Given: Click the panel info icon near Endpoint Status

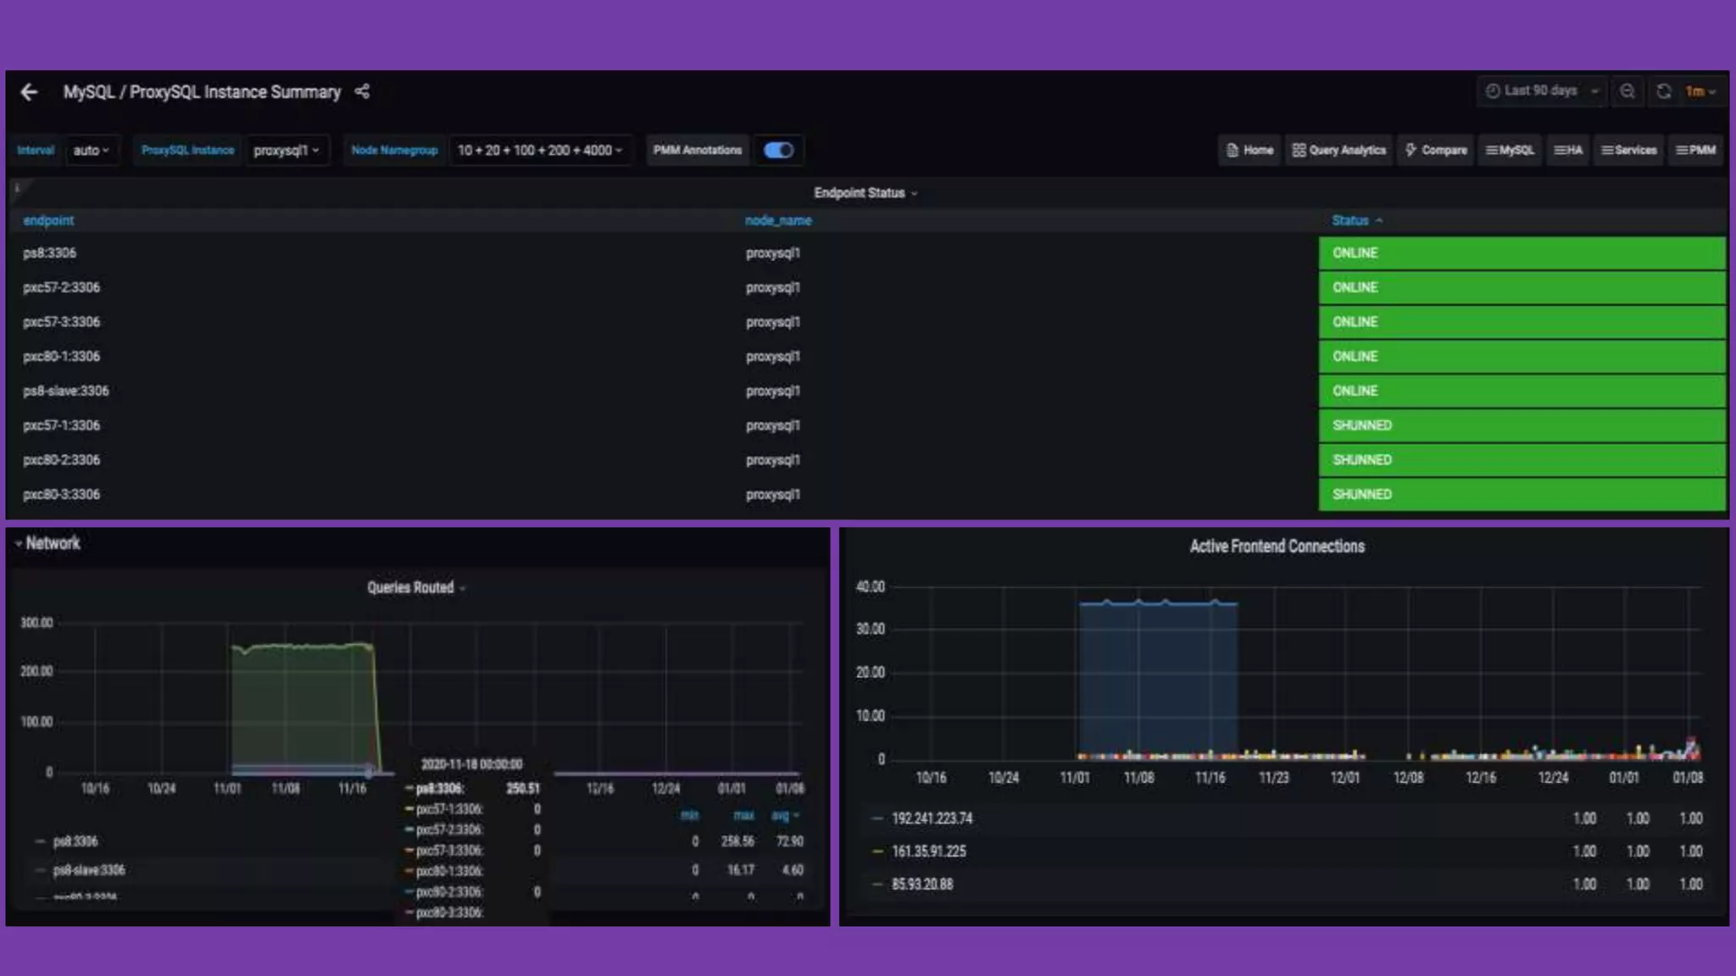Looking at the screenshot, I should coord(16,188).
